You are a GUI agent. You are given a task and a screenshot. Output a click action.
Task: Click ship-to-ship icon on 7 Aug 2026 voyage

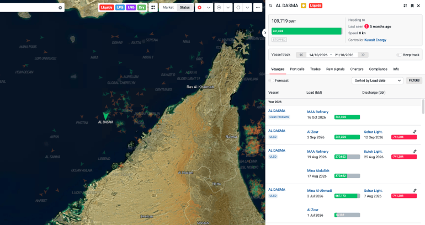click(x=415, y=191)
